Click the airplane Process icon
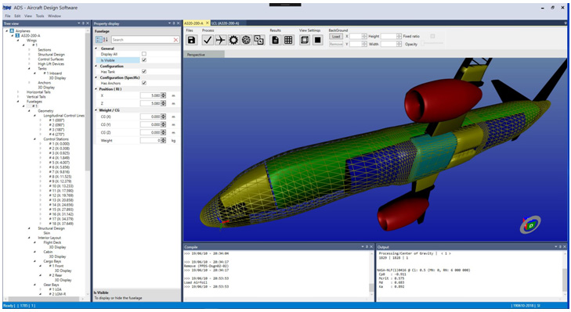The width and height of the screenshot is (571, 312). click(x=220, y=40)
